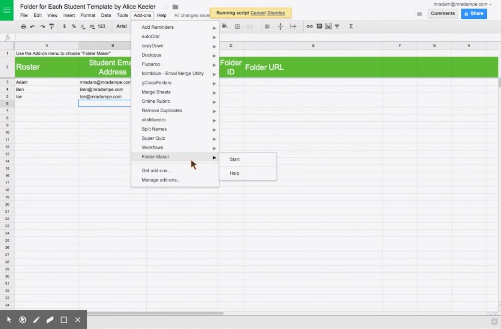Open the Format menu

(x=88, y=15)
